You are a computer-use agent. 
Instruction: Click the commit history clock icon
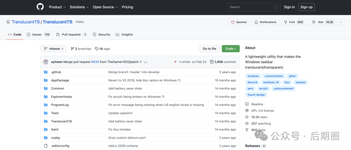click(x=212, y=62)
